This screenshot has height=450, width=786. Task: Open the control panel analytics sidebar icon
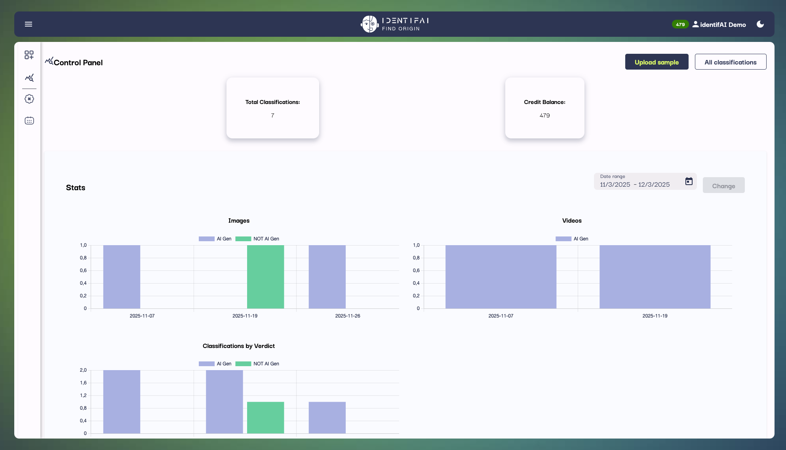click(x=29, y=78)
